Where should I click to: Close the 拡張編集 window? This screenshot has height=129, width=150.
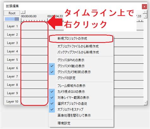pyautogui.click(x=144, y=7)
